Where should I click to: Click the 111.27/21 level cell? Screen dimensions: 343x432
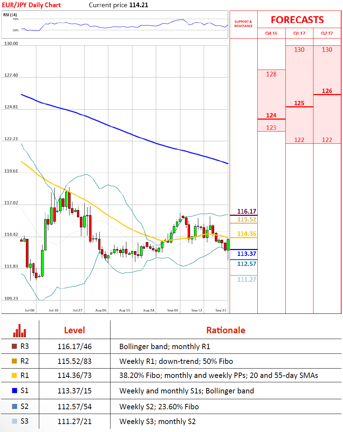coord(75,421)
